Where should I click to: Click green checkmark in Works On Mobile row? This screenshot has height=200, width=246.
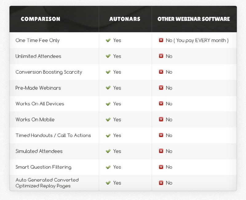coord(108,120)
